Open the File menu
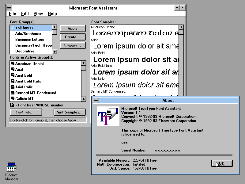This screenshot has width=245, height=184. [x=12, y=14]
